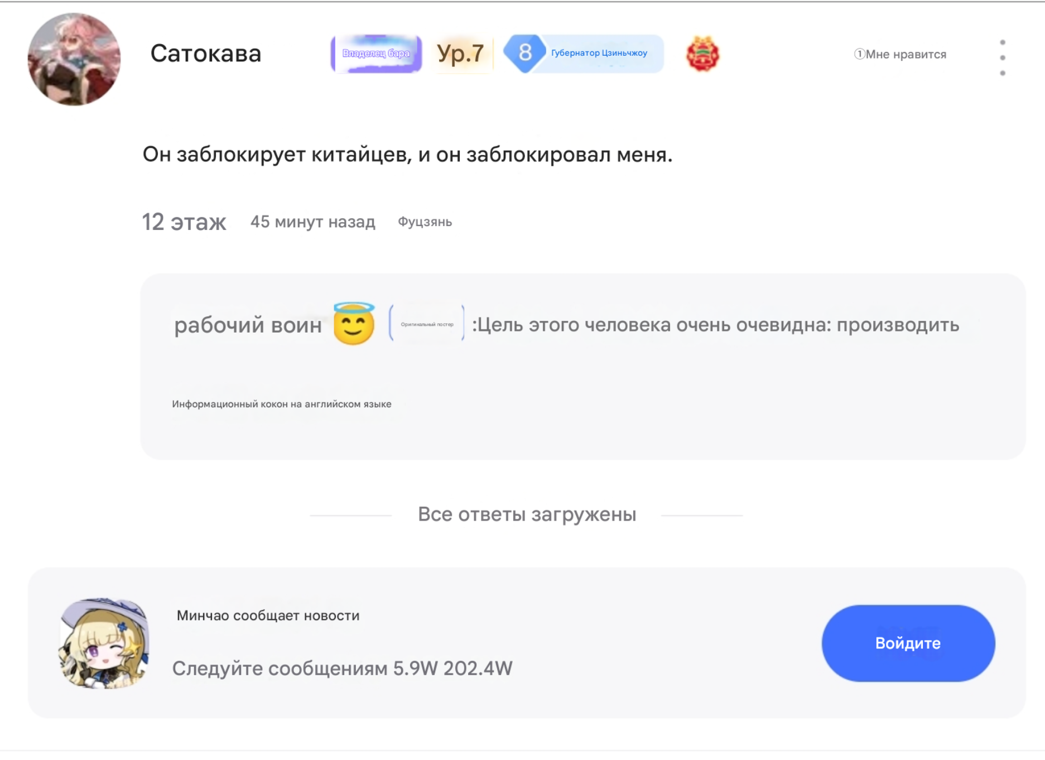Click the username Сатокава
1045x760 pixels.
(205, 54)
